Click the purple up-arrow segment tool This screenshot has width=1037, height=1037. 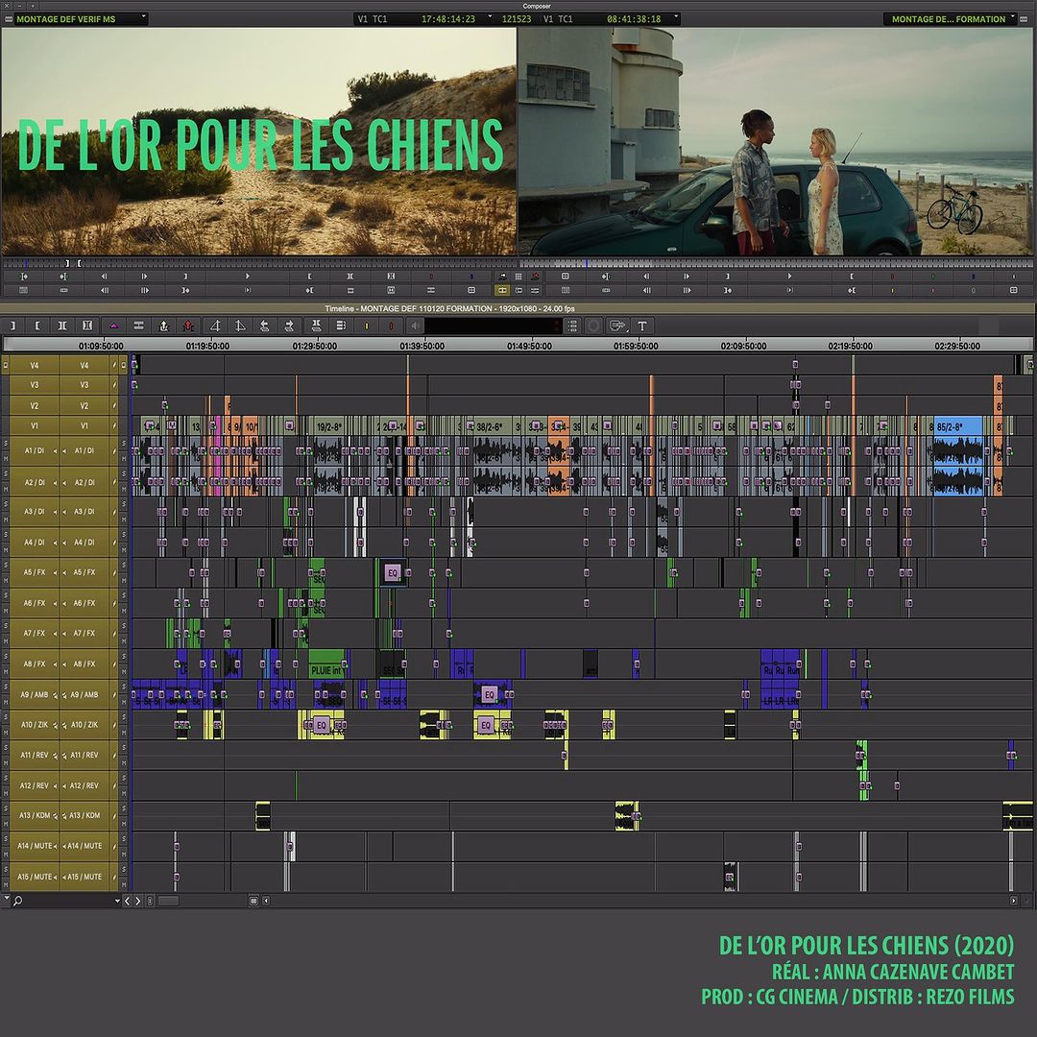(x=113, y=326)
